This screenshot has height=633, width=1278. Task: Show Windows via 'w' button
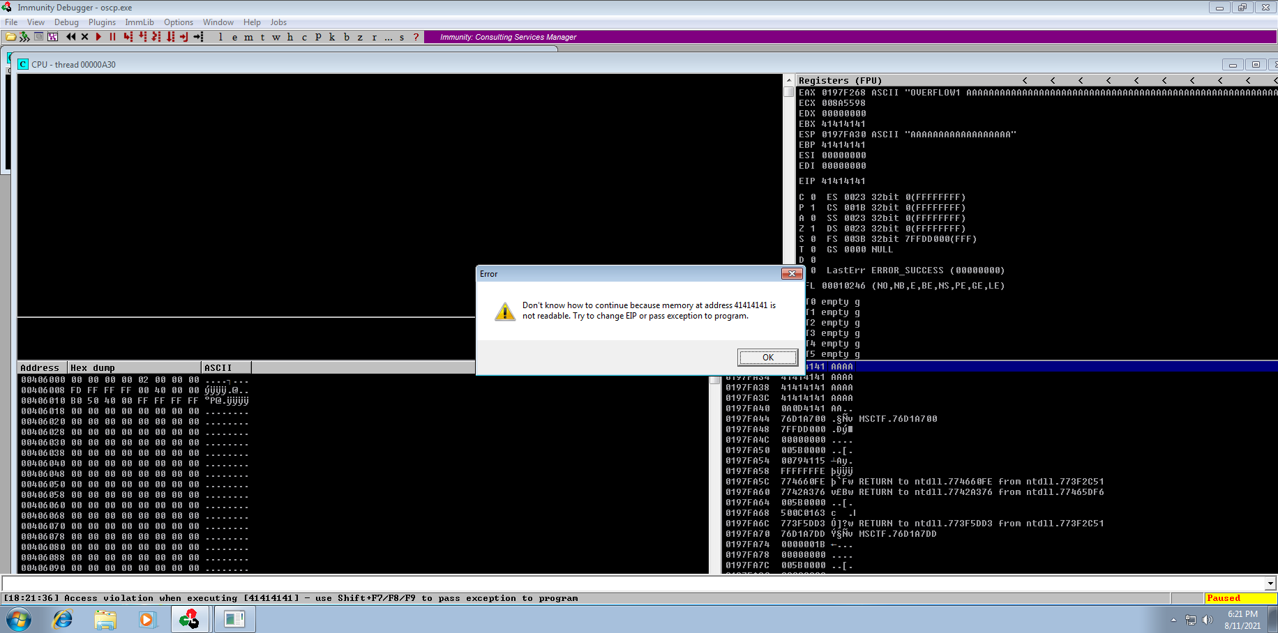click(x=276, y=37)
